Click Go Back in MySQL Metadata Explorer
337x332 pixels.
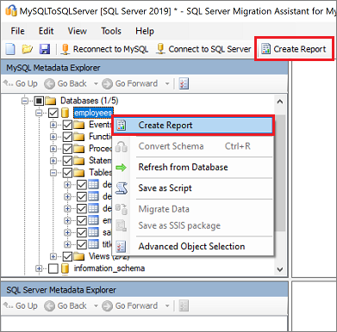[x=66, y=83]
